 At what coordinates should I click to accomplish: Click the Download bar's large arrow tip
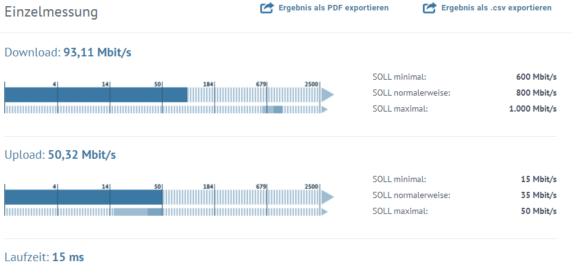(x=327, y=94)
